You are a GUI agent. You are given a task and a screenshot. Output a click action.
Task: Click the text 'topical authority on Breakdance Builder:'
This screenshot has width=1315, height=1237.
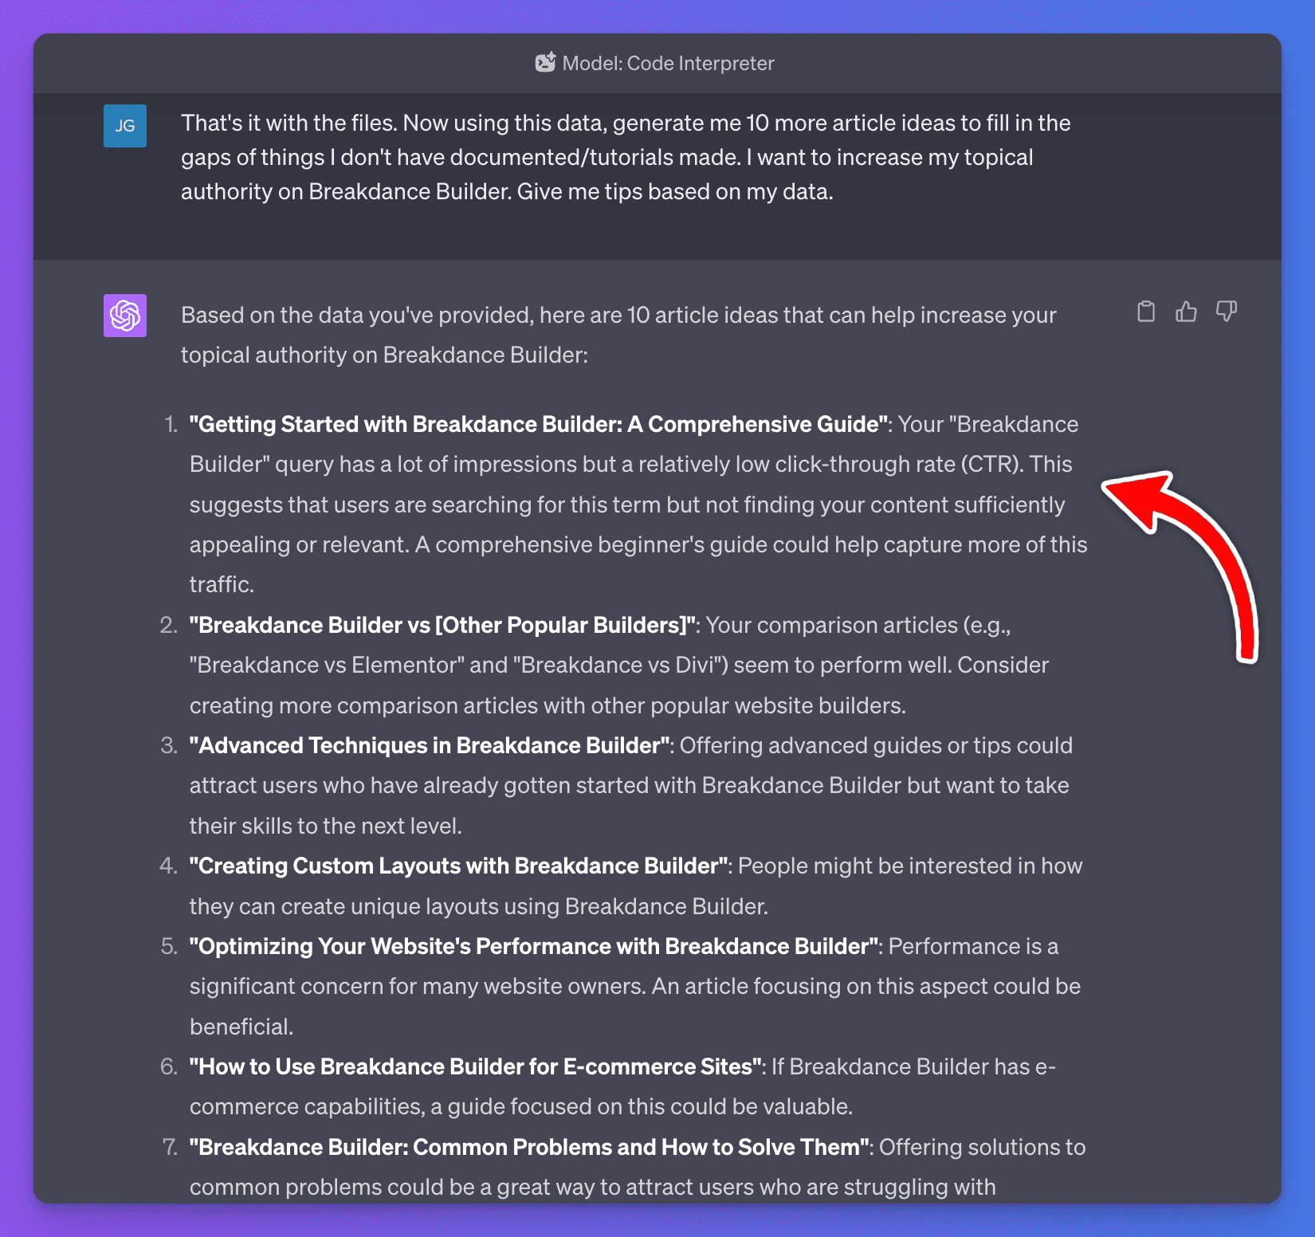click(384, 355)
